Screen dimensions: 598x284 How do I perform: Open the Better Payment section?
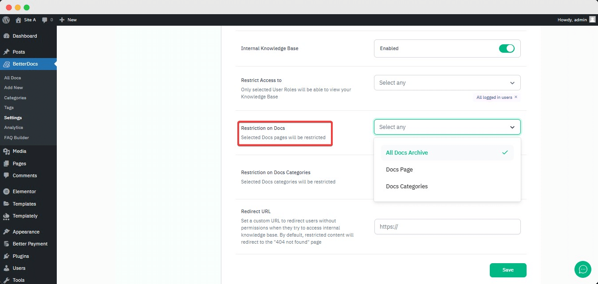[7, 244]
